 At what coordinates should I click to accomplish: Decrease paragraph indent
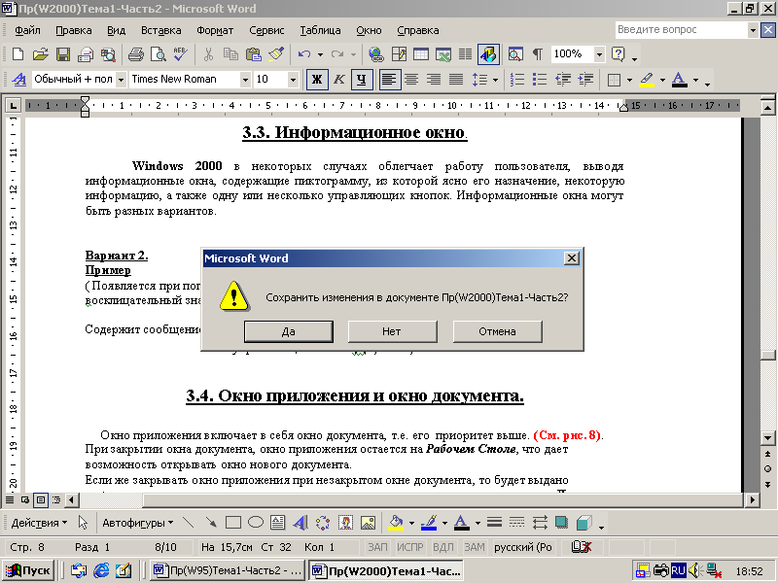pyautogui.click(x=563, y=80)
